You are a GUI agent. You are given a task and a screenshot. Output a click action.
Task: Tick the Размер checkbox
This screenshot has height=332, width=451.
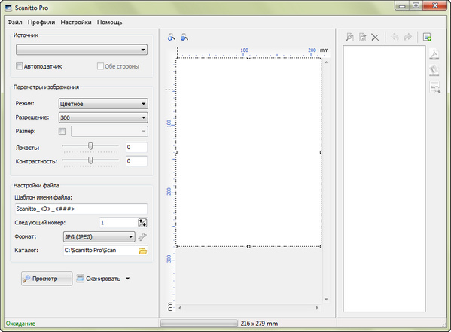click(62, 132)
